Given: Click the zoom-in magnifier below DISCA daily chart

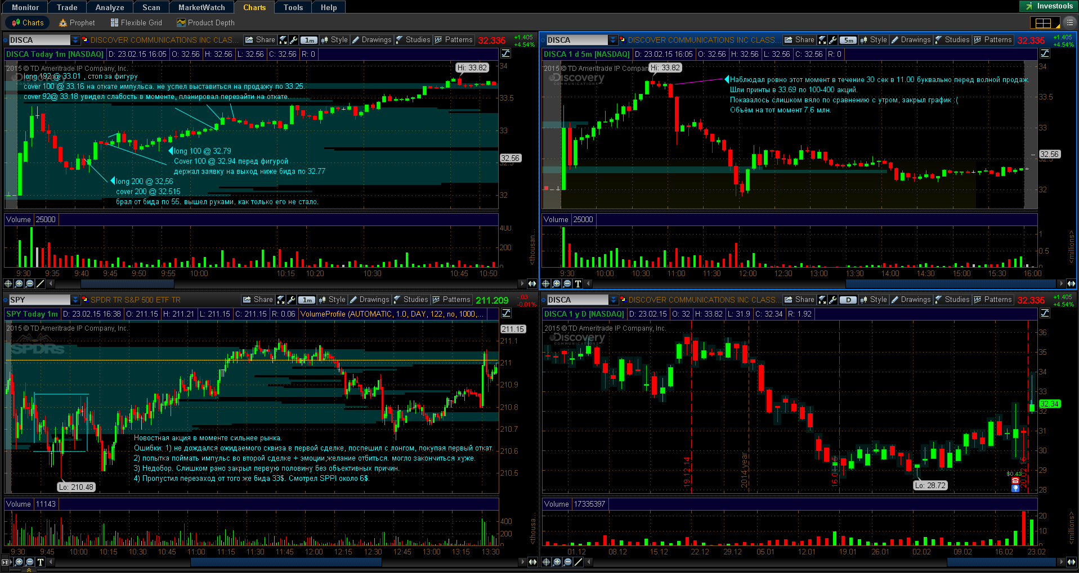Looking at the screenshot, I should tap(557, 562).
